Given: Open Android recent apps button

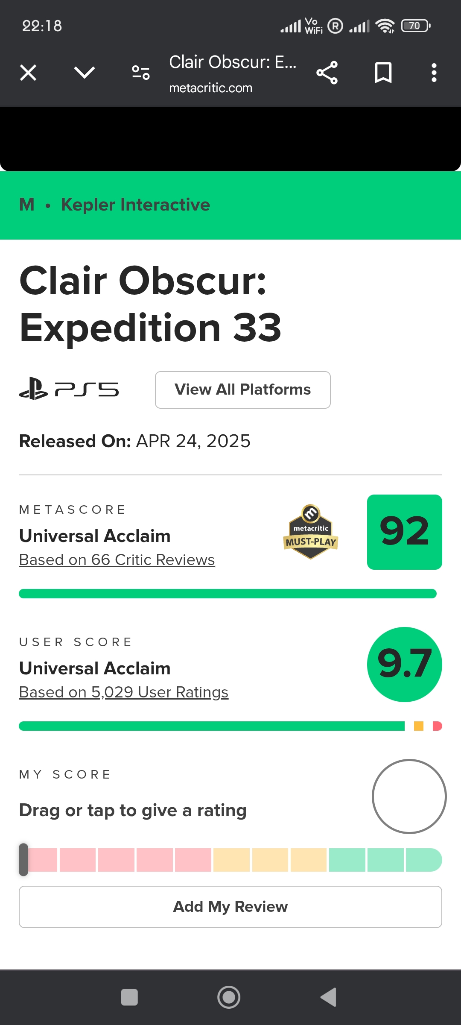Looking at the screenshot, I should [x=129, y=997].
